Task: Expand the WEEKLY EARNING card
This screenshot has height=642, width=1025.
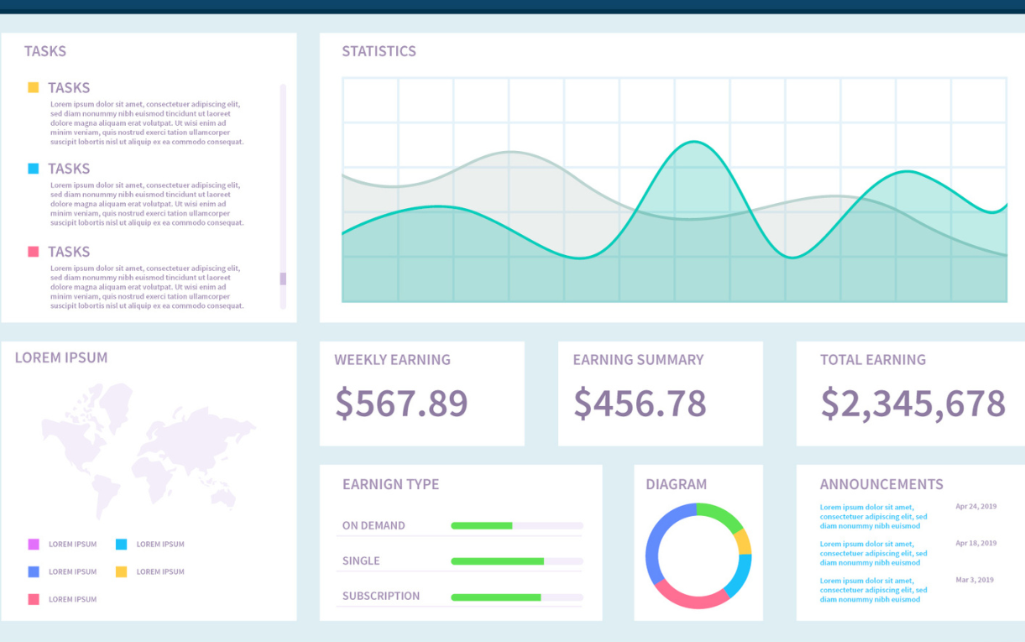Action: [422, 393]
